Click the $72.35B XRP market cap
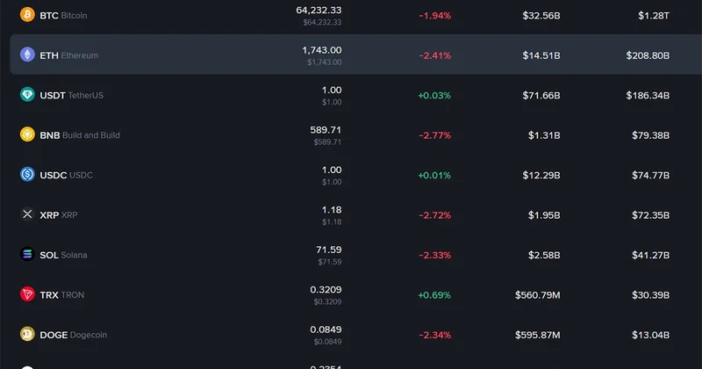 (650, 215)
